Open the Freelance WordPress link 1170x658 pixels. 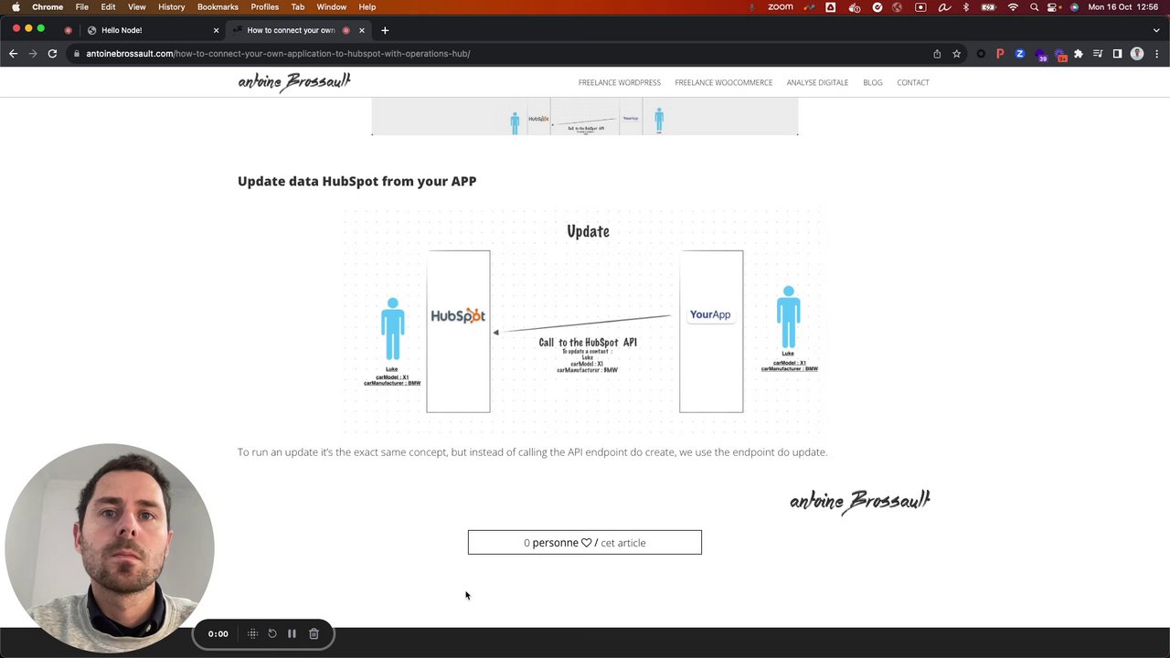point(619,82)
